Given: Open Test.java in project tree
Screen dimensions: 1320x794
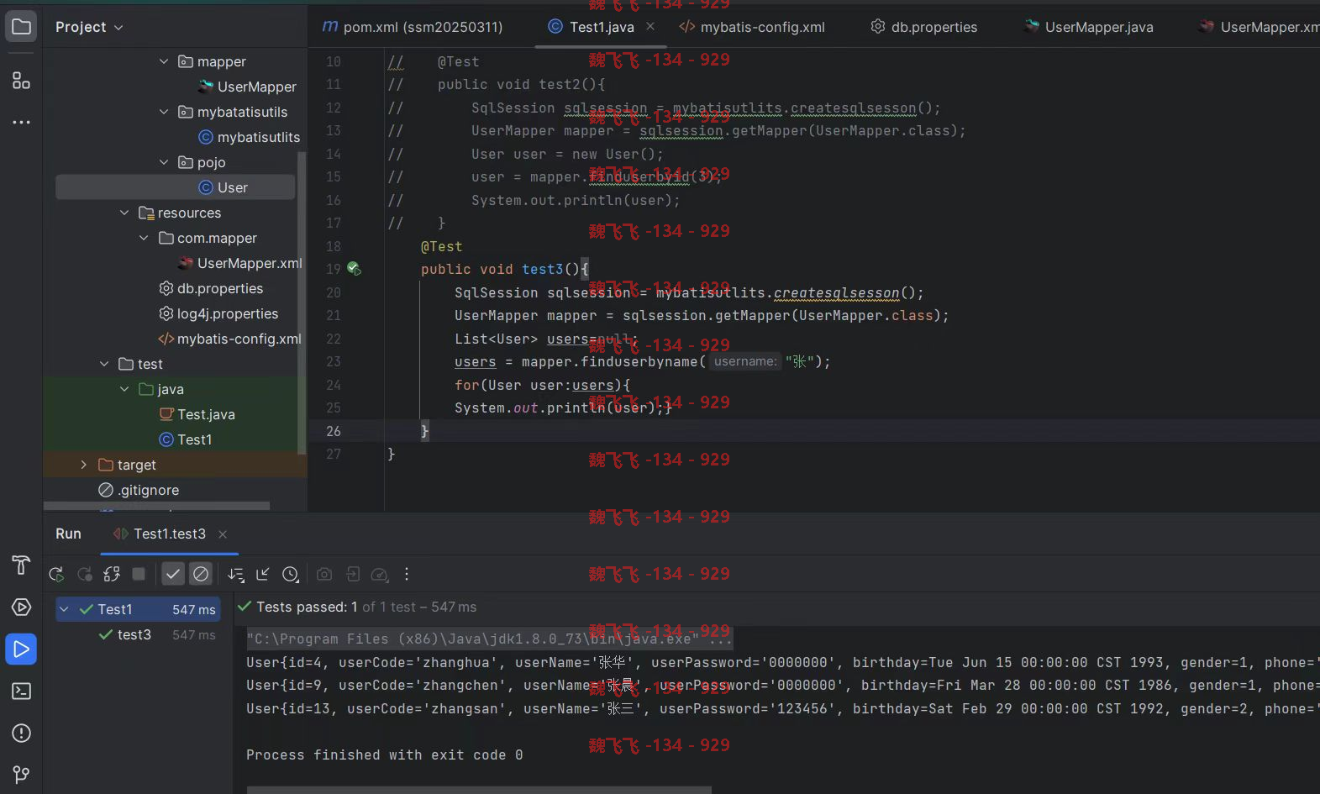Looking at the screenshot, I should (197, 414).
